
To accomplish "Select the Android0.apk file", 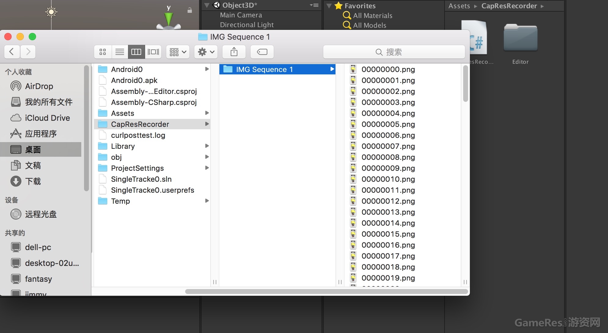I will [152, 80].
